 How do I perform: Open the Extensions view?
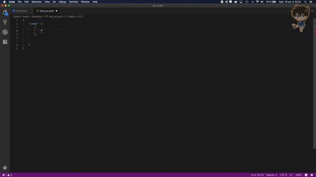tap(5, 42)
